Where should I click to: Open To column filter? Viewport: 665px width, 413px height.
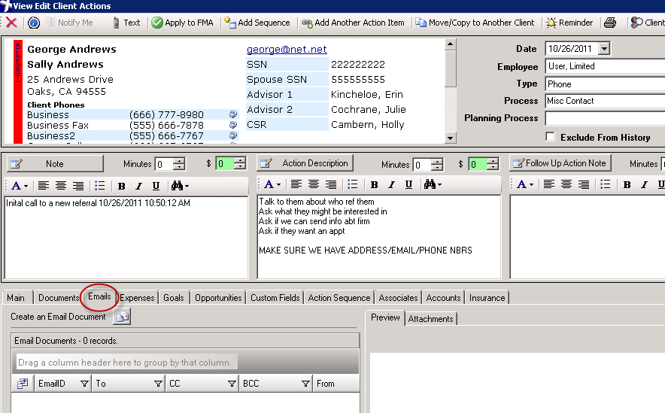tap(158, 384)
